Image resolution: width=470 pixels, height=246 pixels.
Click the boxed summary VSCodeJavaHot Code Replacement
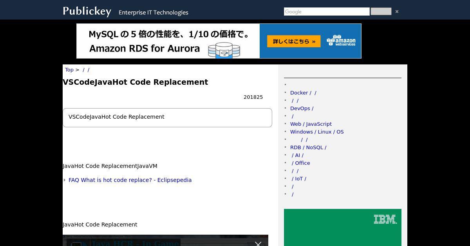coord(167,118)
